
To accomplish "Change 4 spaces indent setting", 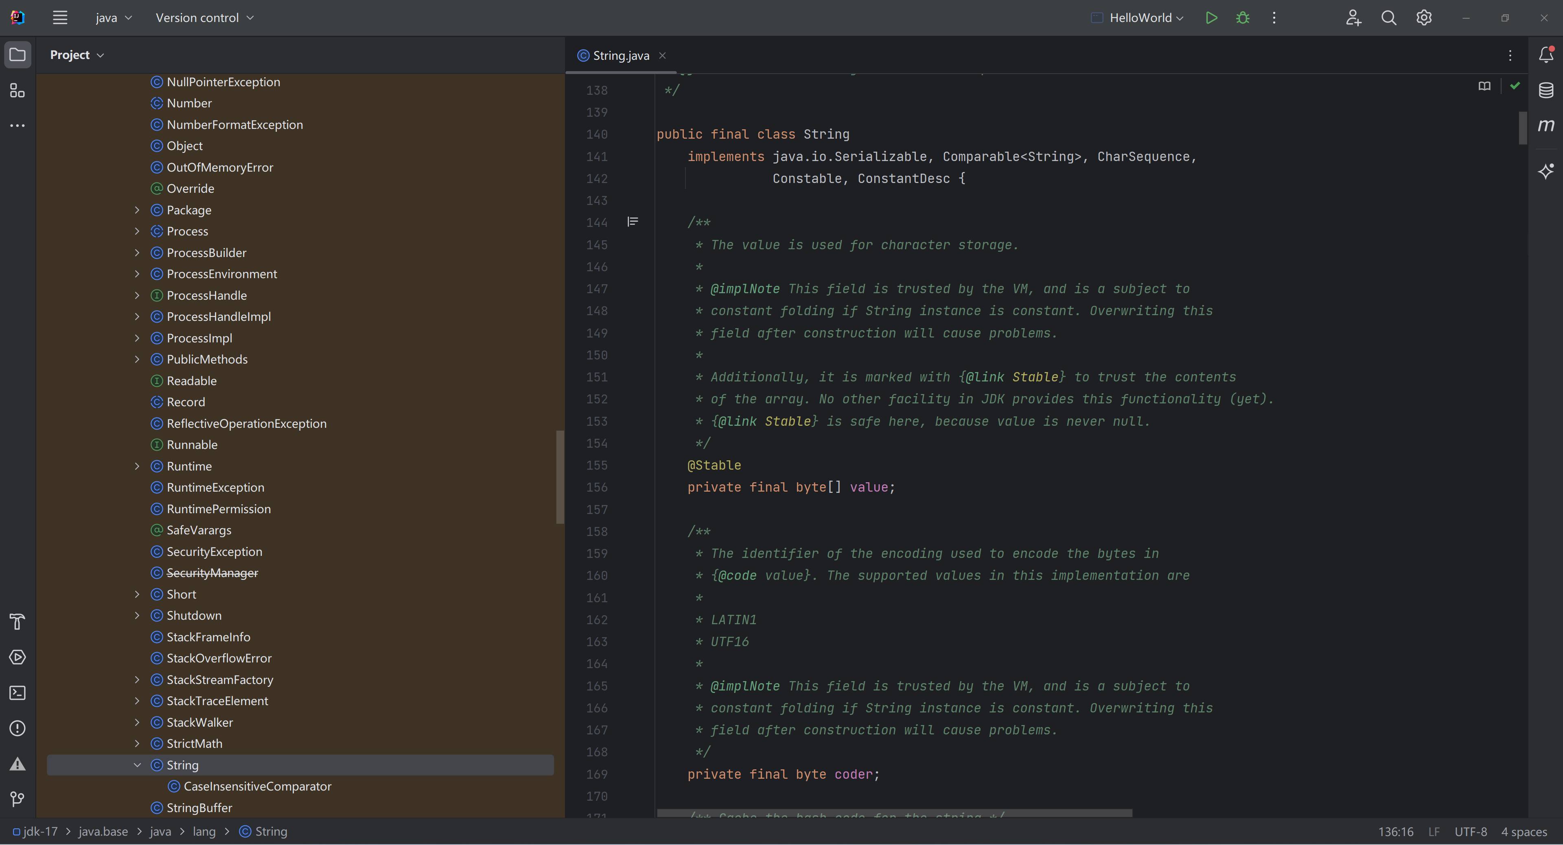I will [x=1524, y=832].
